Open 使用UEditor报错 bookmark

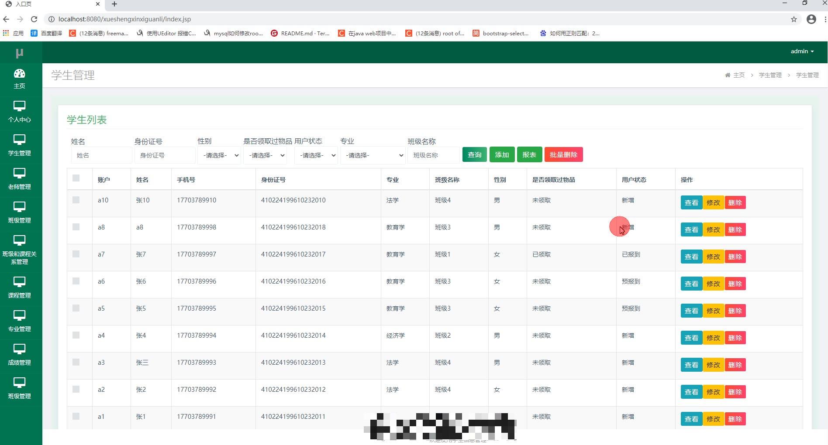[166, 33]
